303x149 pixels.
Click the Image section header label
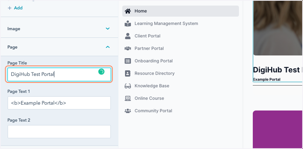click(14, 29)
